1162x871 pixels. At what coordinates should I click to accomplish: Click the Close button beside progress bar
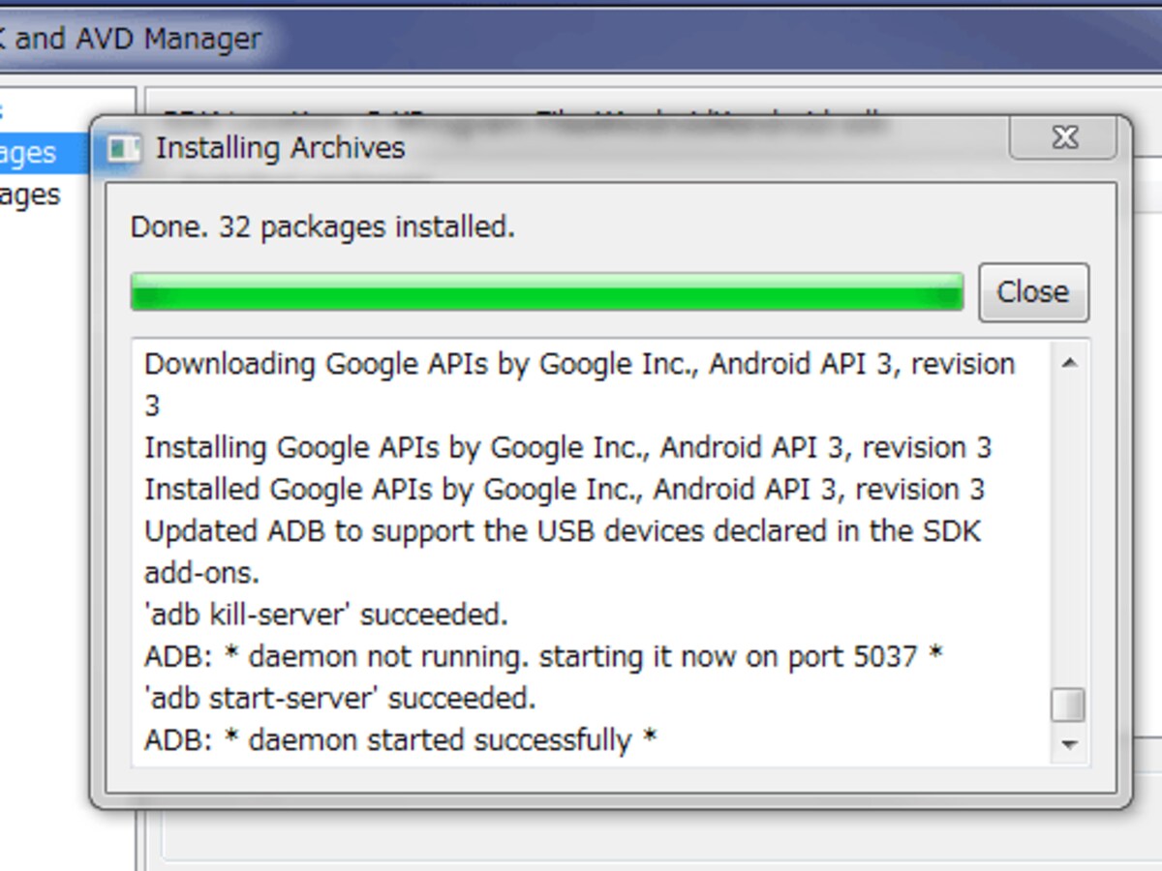point(1033,291)
